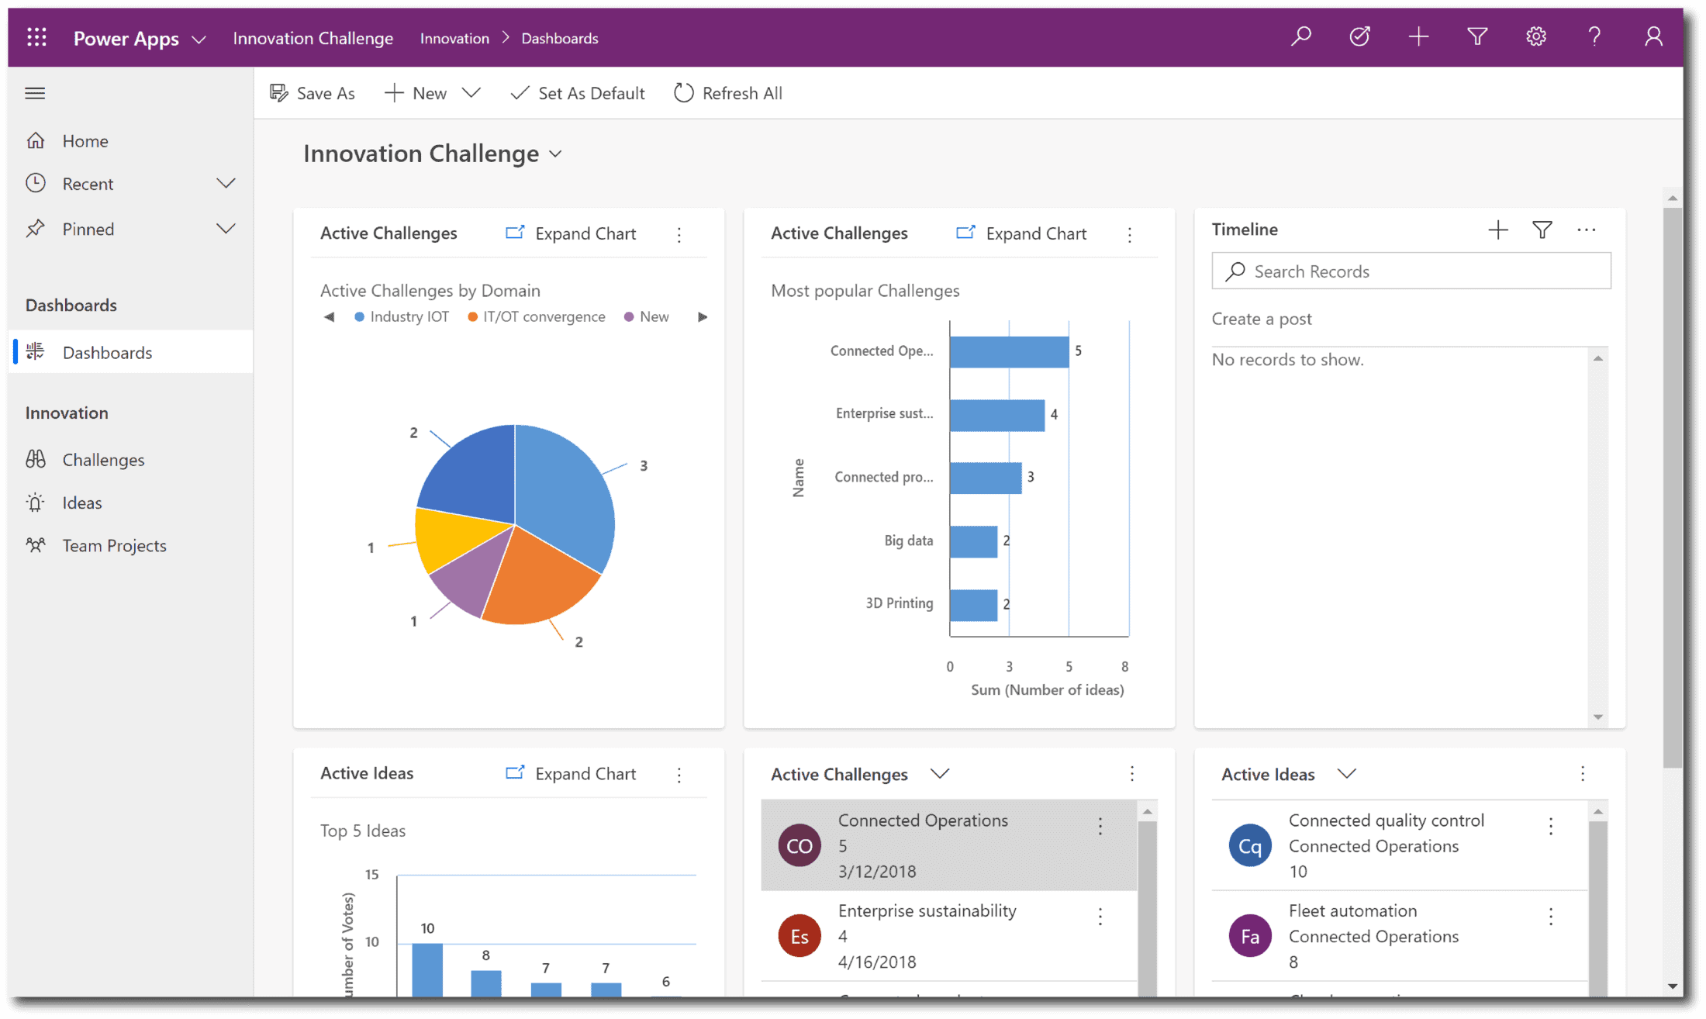Toggle IT/OT convergence legend item
Screen dimensions: 1706x1019
coord(537,316)
